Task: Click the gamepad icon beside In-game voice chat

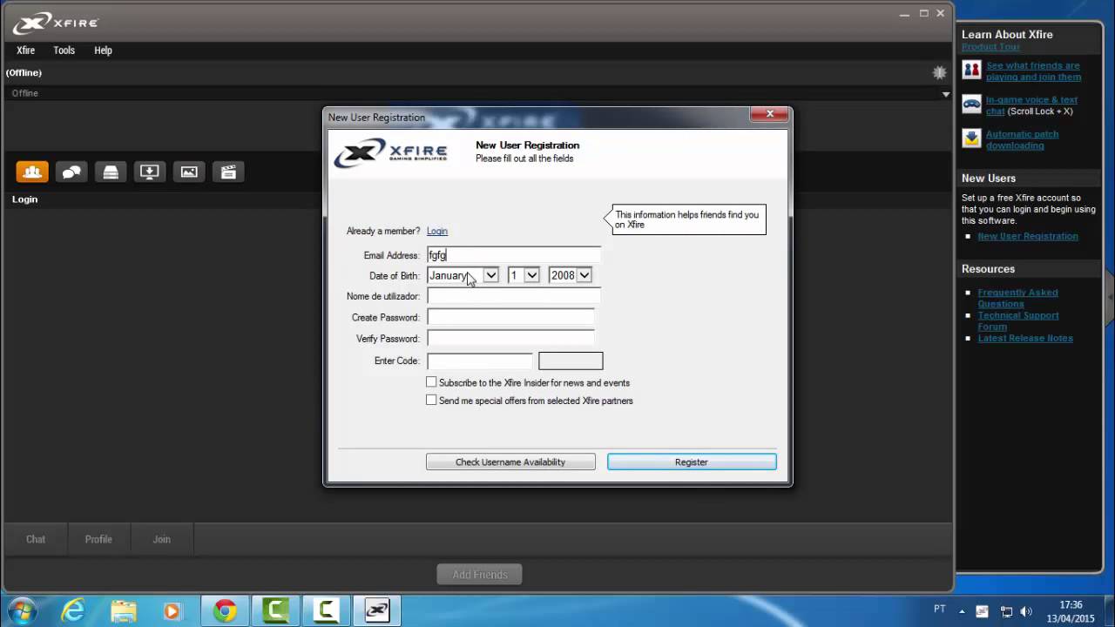Action: point(971,104)
